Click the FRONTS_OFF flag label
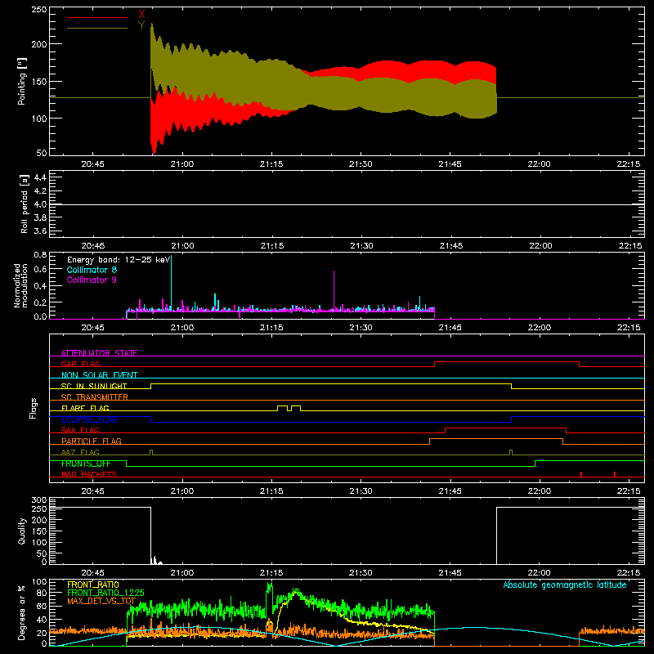 [x=86, y=464]
